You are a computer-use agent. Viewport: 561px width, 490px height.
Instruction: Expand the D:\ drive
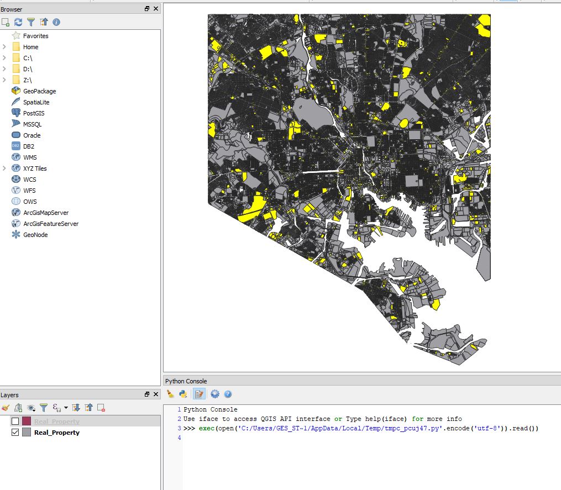click(4, 69)
